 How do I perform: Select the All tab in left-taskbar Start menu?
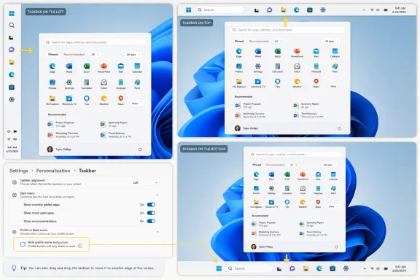[x=95, y=55]
